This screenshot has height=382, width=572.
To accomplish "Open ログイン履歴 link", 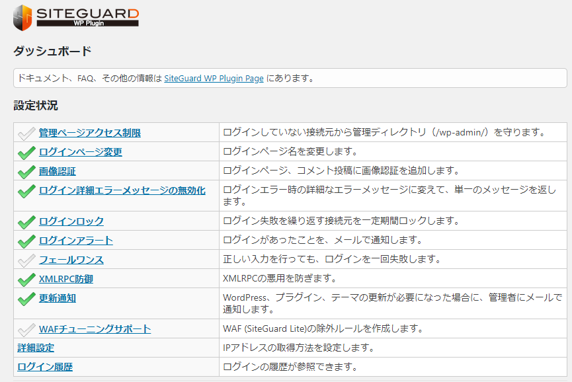I will click(x=45, y=367).
